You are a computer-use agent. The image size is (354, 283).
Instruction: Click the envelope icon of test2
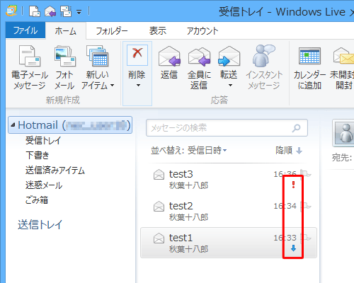(x=159, y=207)
